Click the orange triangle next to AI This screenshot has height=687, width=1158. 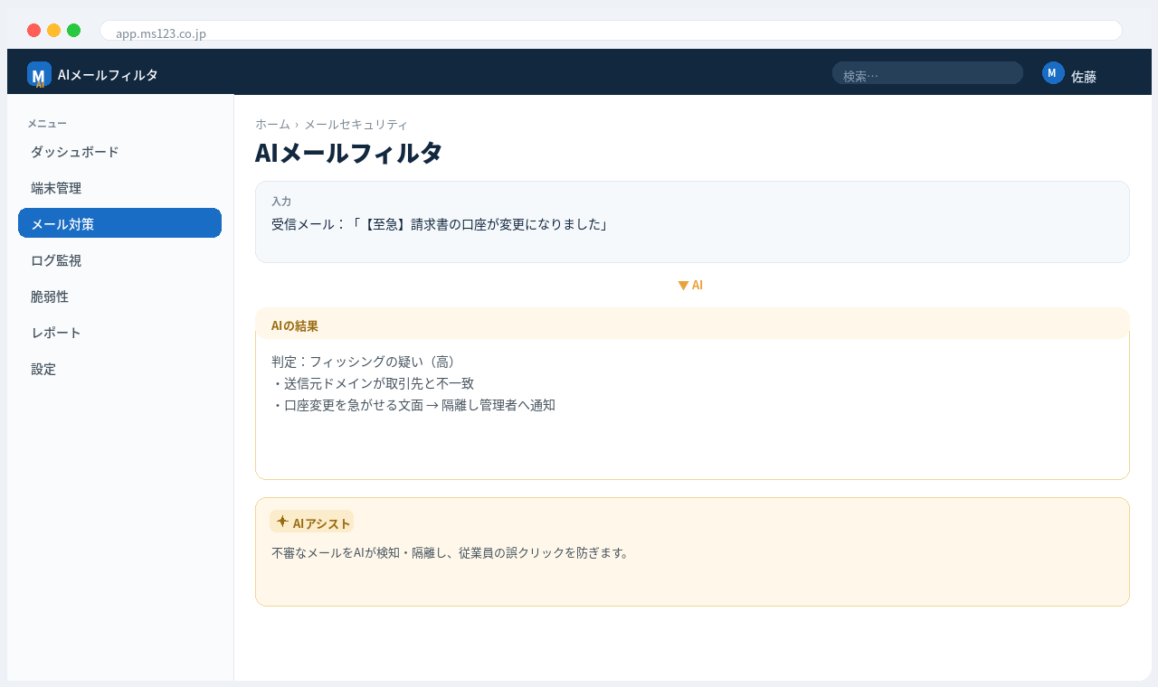(x=683, y=286)
